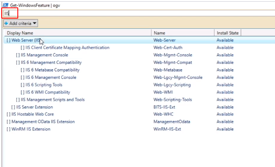Select the Web Server (IIS) row
The width and height of the screenshot is (275, 167).
coord(139,40)
